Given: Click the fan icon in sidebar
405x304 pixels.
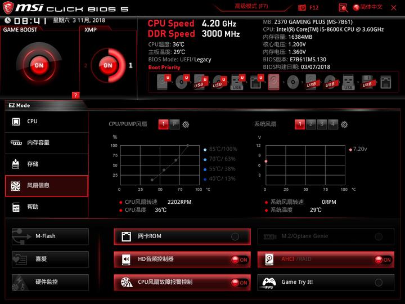Looking at the screenshot, I should click(x=16, y=186).
